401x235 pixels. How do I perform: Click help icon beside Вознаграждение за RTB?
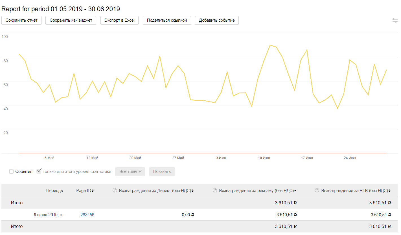(x=317, y=191)
